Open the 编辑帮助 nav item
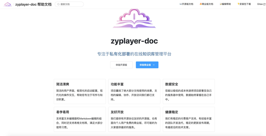 click(225, 4)
